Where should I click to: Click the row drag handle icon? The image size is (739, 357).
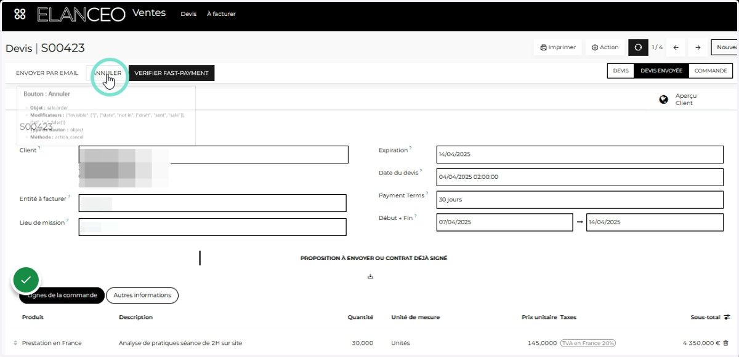pyautogui.click(x=15, y=343)
